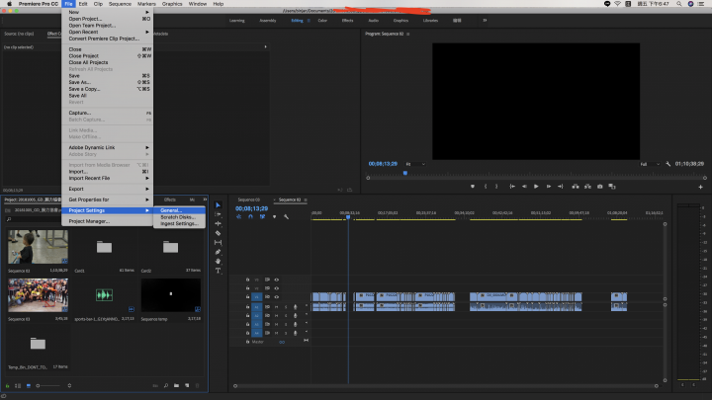Toggle nest sequence insert mode

pos(239,216)
